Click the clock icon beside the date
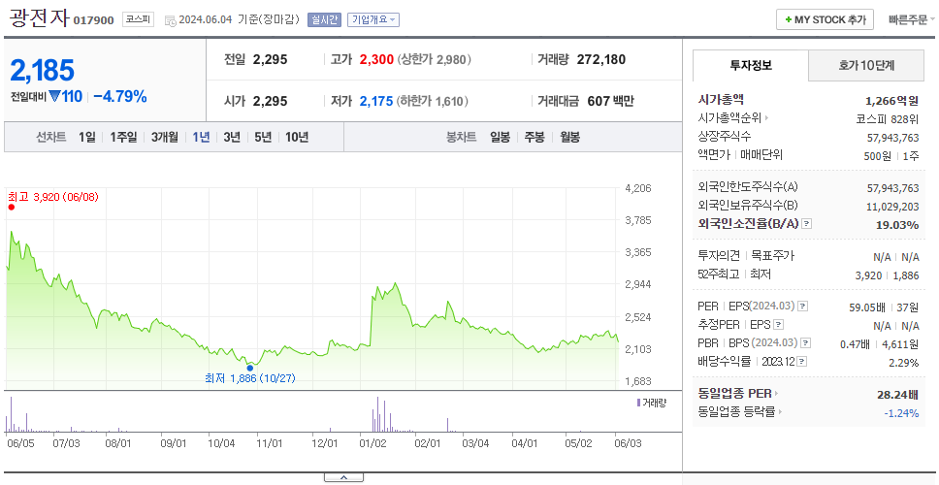This screenshot has height=485, width=939. [x=170, y=21]
